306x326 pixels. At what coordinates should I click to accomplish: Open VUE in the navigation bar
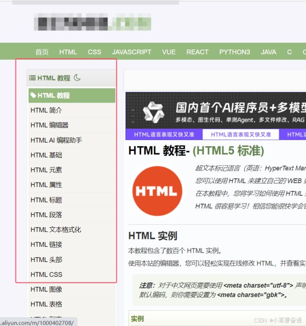pos(169,52)
